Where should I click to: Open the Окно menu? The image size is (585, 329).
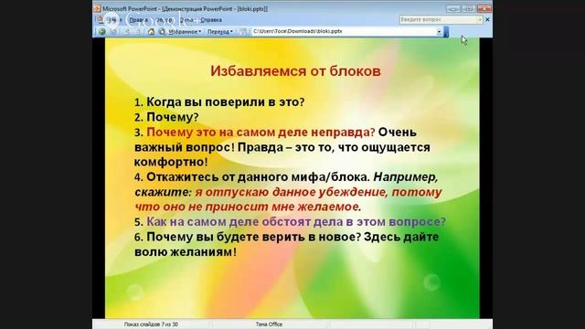point(186,20)
